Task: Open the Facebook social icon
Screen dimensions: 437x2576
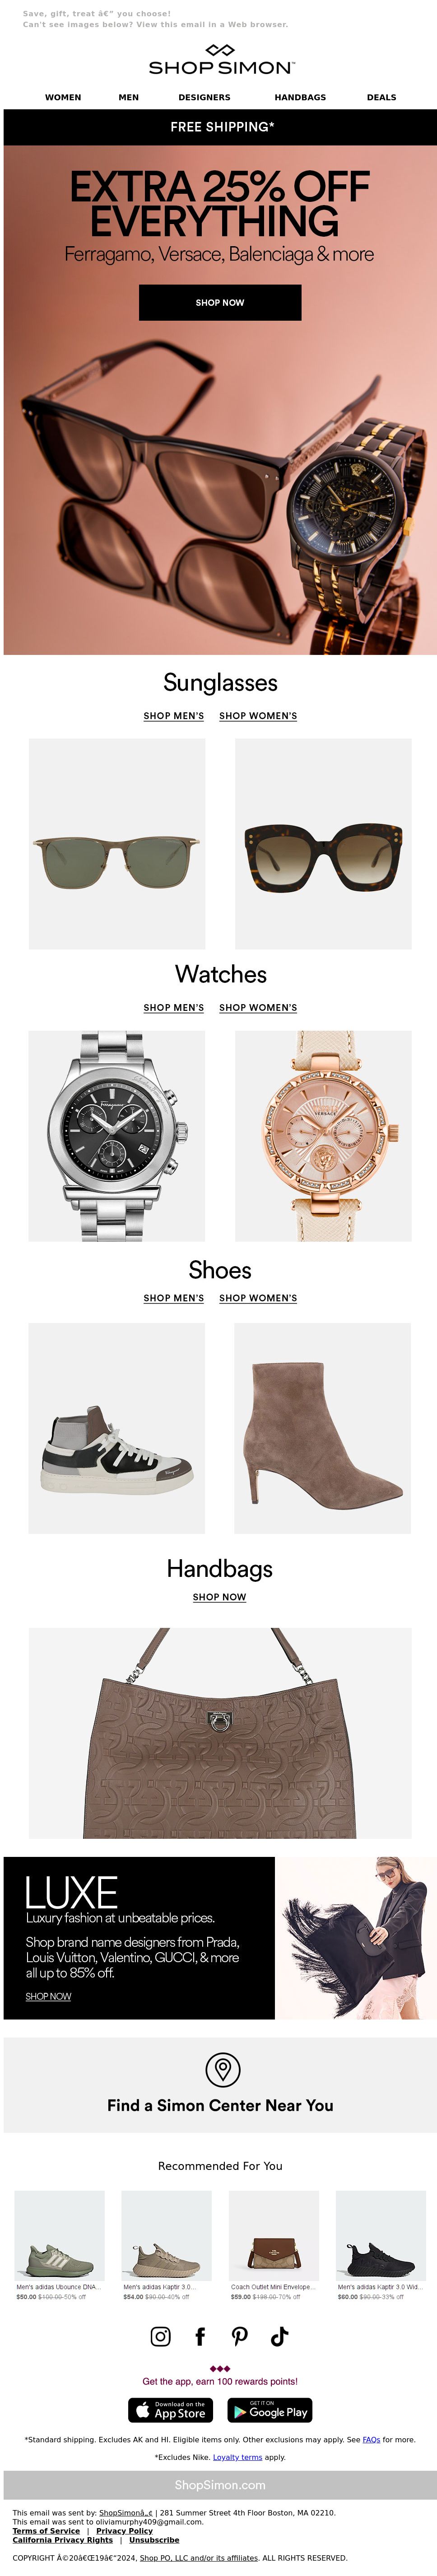Action: 200,2336
